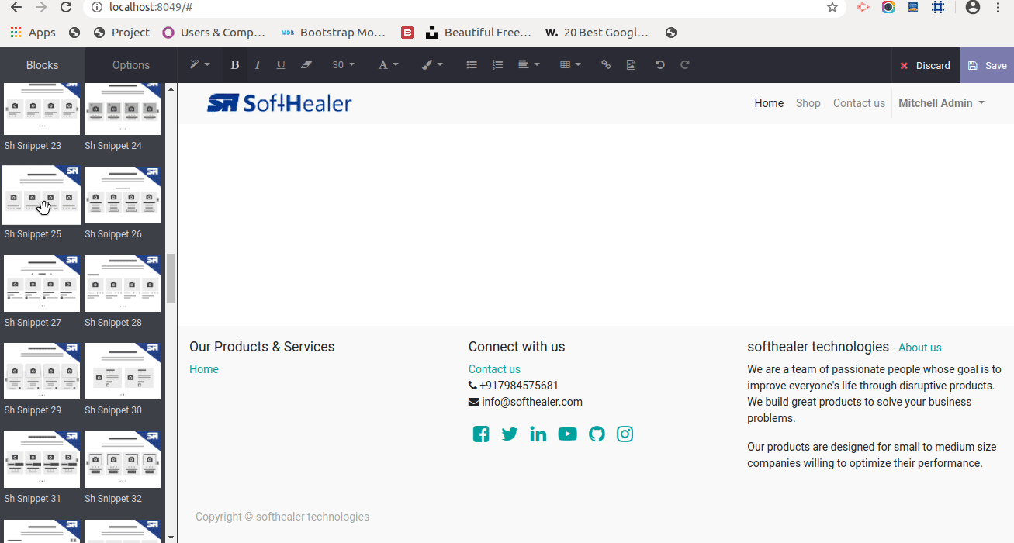
Task: Select the Sh Snippet 23 thumbnail
Action: click(x=42, y=109)
